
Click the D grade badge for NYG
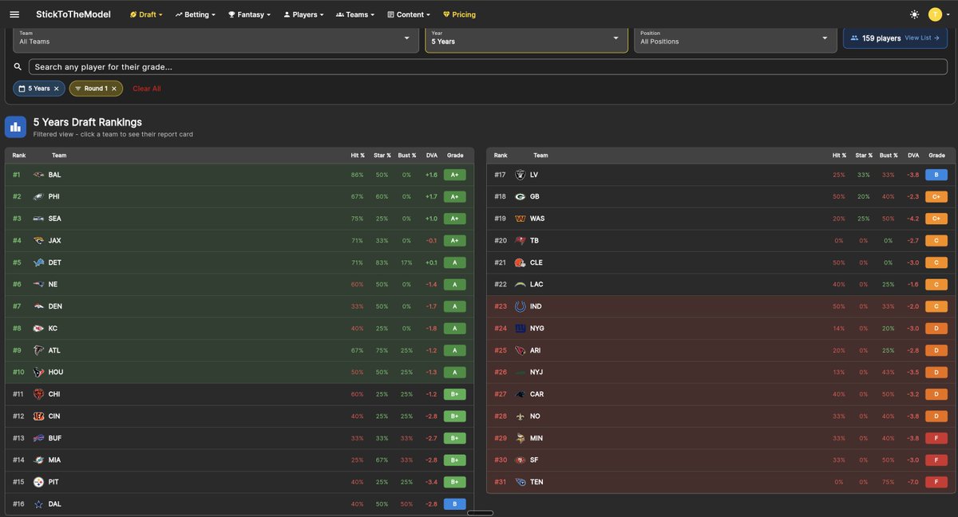[x=936, y=328]
